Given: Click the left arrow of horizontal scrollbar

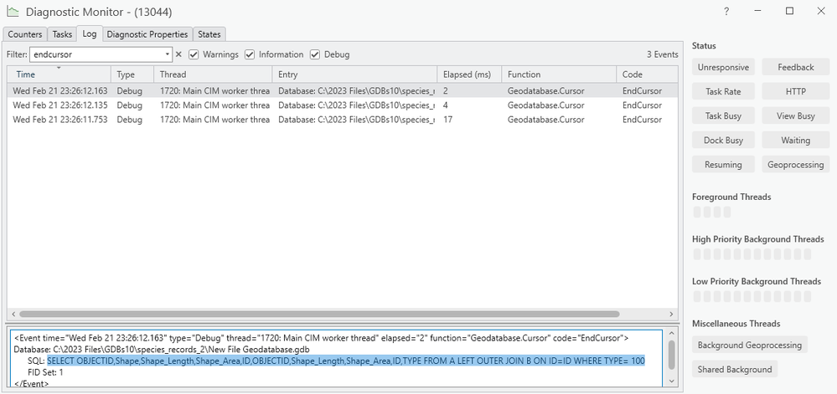Looking at the screenshot, I should click(x=13, y=314).
